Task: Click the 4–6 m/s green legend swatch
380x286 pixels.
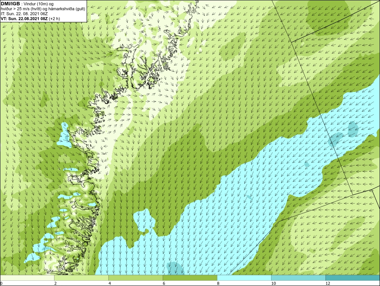Action: [136, 278]
